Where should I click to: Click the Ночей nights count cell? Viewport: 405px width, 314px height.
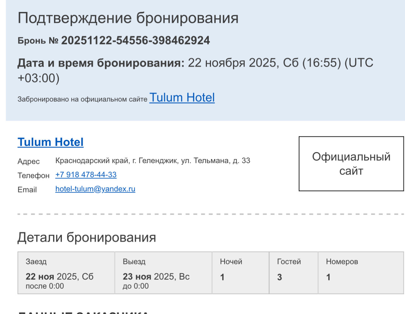[x=240, y=273]
